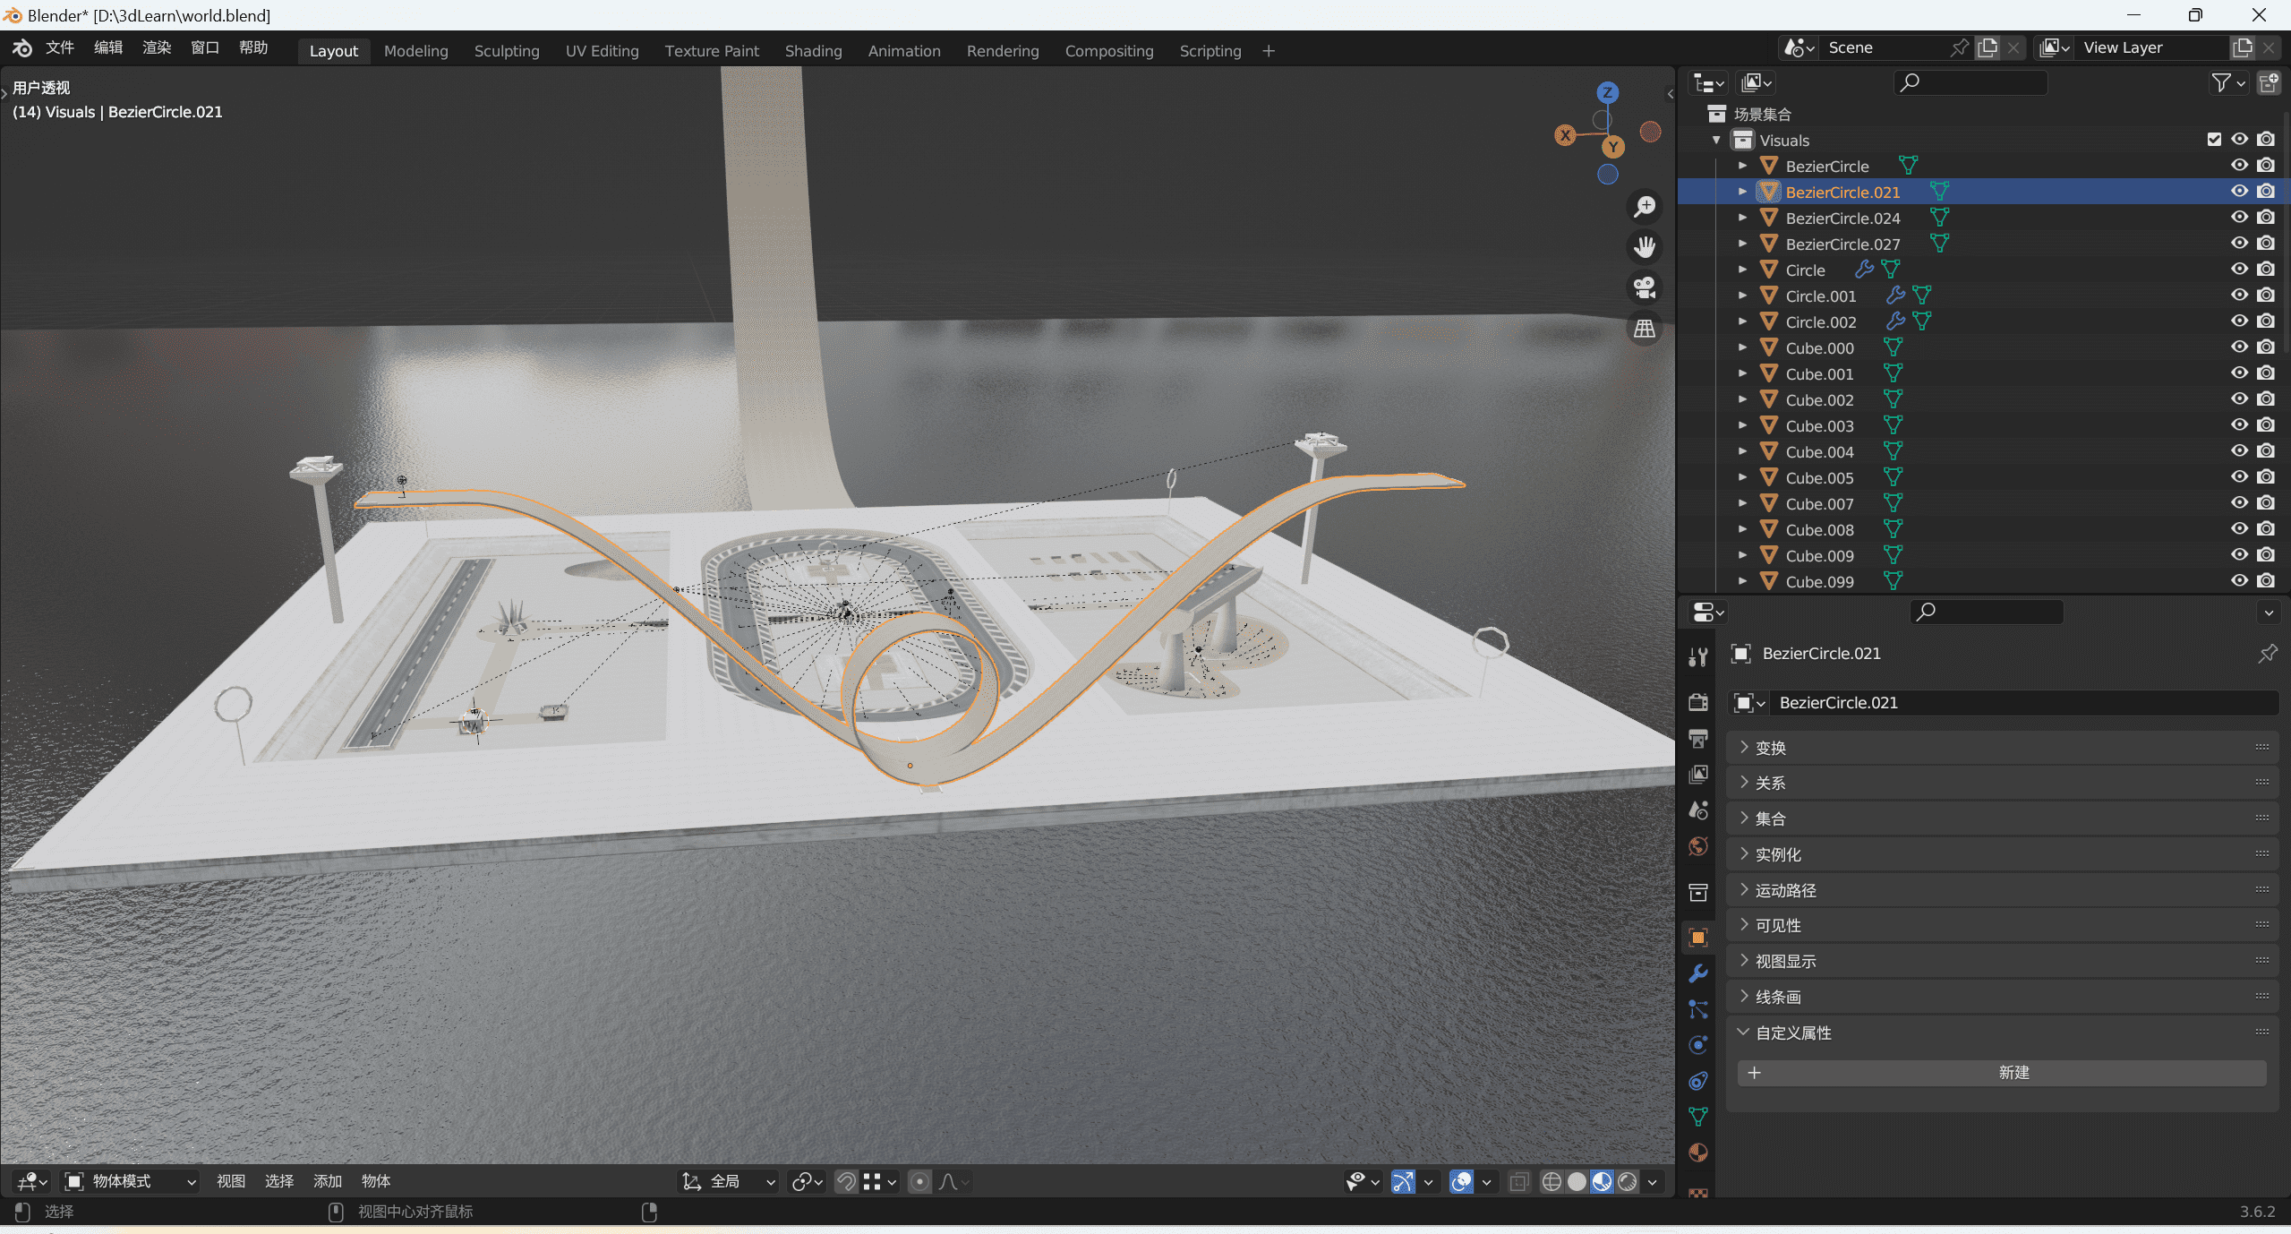Select Cube.007 in the outliner
The height and width of the screenshot is (1234, 2291).
click(x=1819, y=503)
